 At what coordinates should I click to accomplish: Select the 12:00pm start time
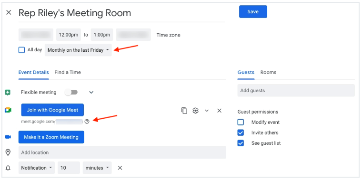[x=69, y=35]
